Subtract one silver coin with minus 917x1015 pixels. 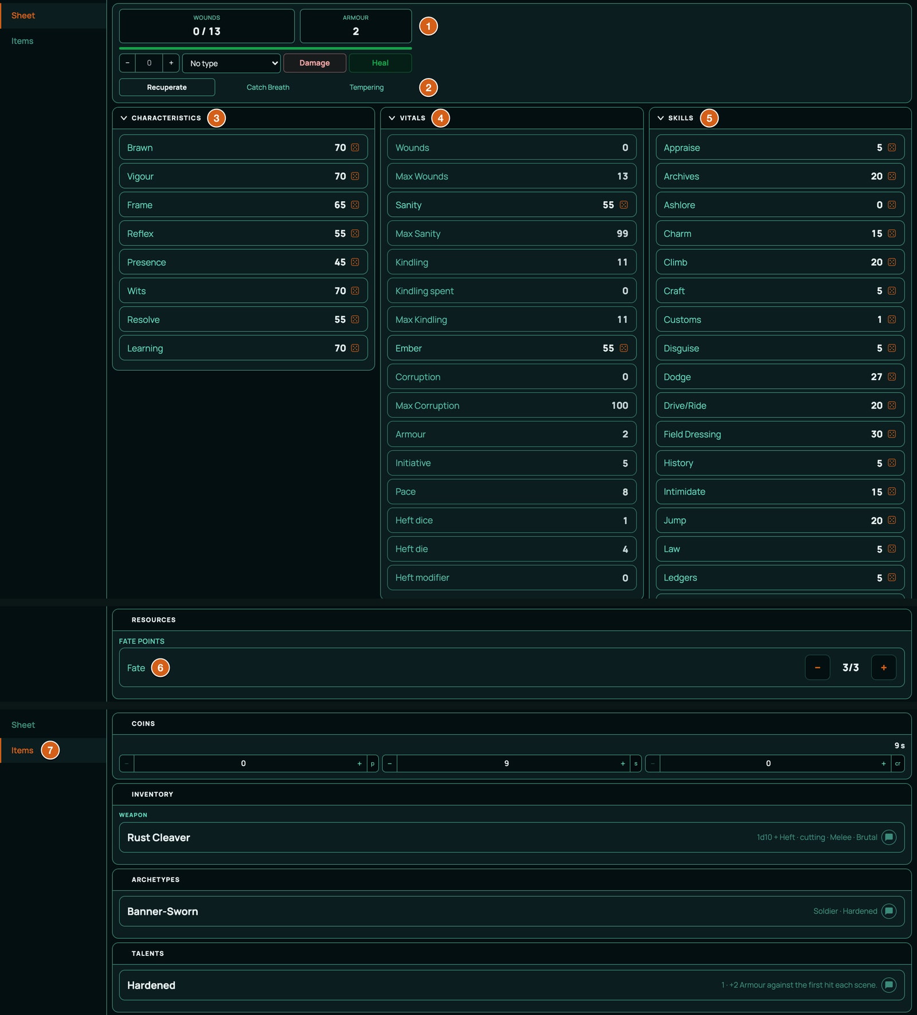(390, 763)
